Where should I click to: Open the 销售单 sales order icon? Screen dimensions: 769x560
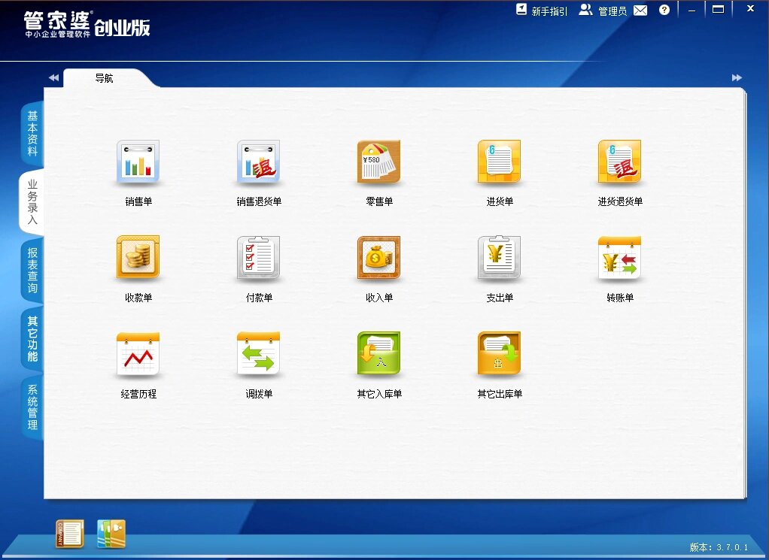point(138,162)
